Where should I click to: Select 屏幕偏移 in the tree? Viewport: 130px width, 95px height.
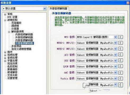tap(12, 69)
